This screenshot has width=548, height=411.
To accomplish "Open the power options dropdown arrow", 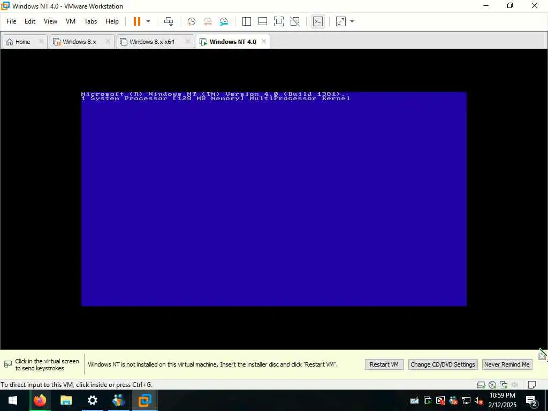I will pyautogui.click(x=148, y=21).
